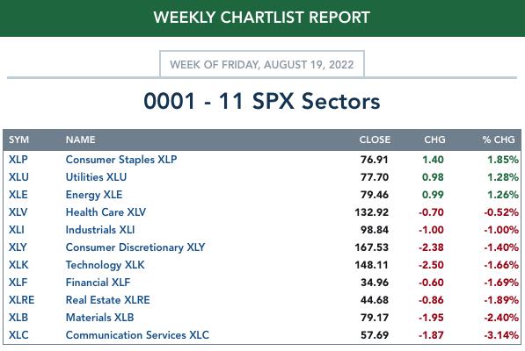Image resolution: width=525 pixels, height=351 pixels.
Task: Click Communication Services XLC link
Action: tap(137, 334)
